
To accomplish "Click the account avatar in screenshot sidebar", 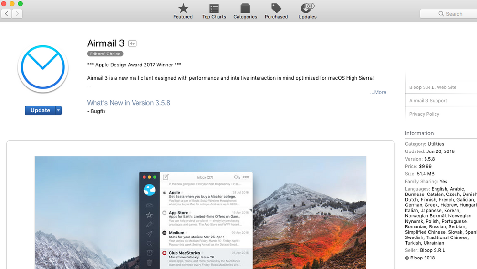I will (149, 190).
